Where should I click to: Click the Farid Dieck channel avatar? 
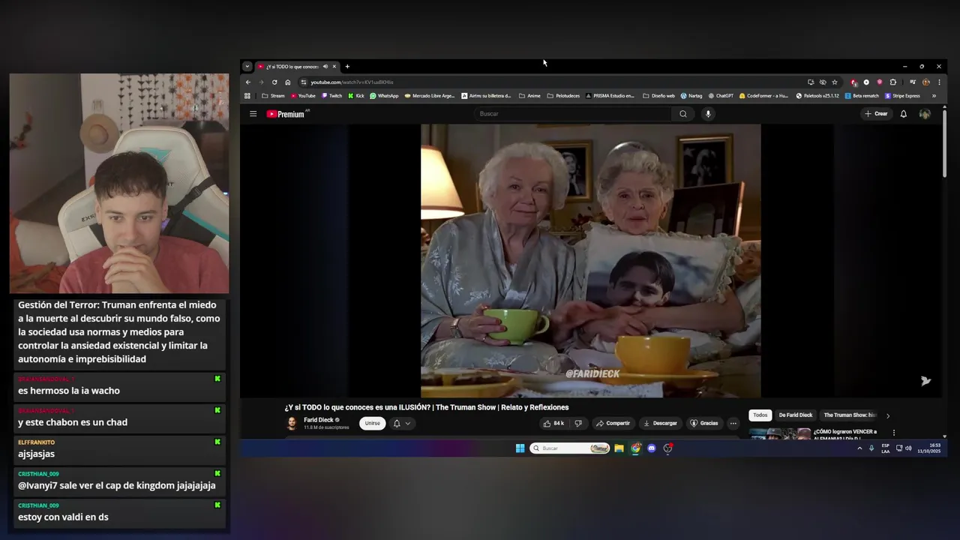tap(292, 423)
